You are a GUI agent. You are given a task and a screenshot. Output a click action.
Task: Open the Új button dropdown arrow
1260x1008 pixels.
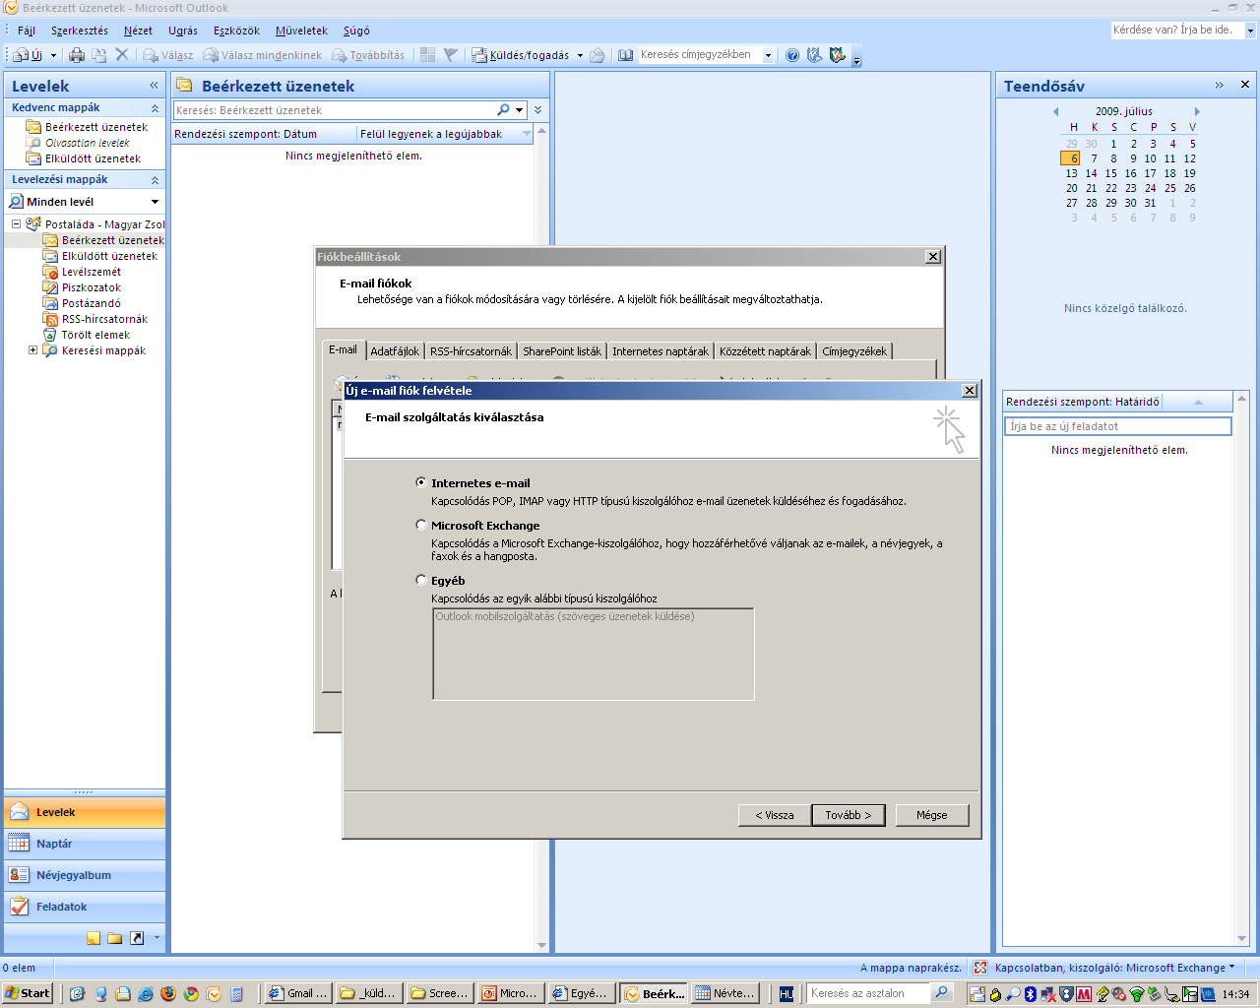[53, 55]
